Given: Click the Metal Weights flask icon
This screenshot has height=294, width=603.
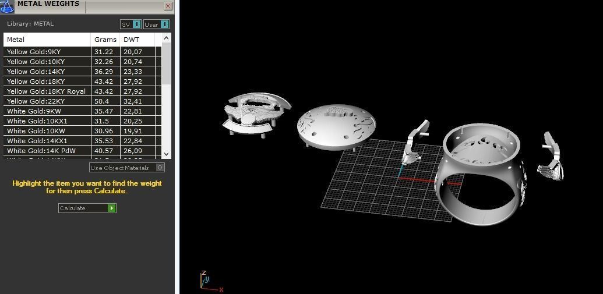Looking at the screenshot, I should point(7,5).
